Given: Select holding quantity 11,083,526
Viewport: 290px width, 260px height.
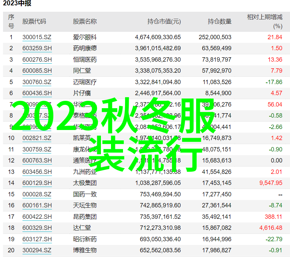Looking at the screenshot, I should [x=217, y=82].
